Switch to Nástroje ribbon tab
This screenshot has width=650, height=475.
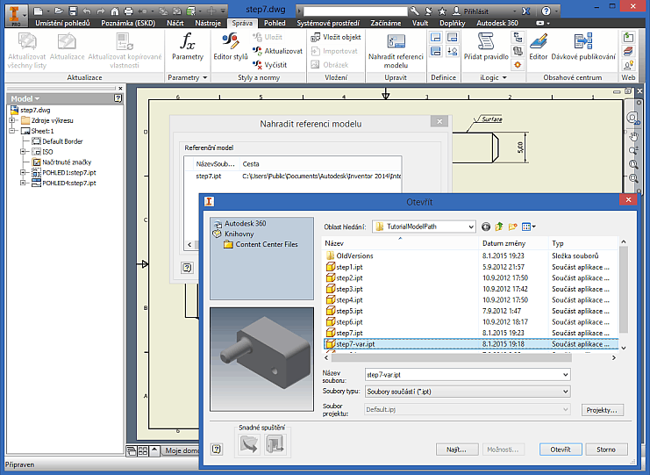click(208, 23)
